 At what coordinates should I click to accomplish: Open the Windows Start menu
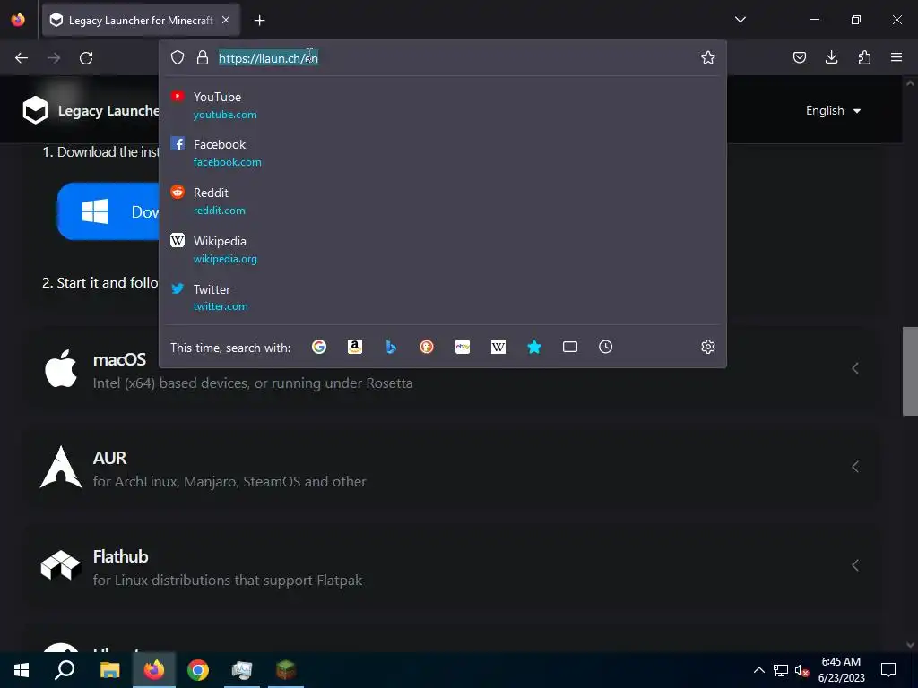click(22, 670)
